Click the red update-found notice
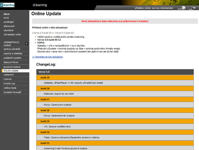 [115, 21]
